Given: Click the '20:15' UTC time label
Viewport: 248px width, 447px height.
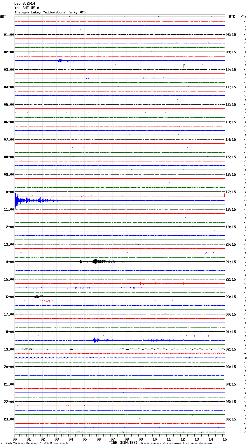Looking at the screenshot, I should pos(231,244).
